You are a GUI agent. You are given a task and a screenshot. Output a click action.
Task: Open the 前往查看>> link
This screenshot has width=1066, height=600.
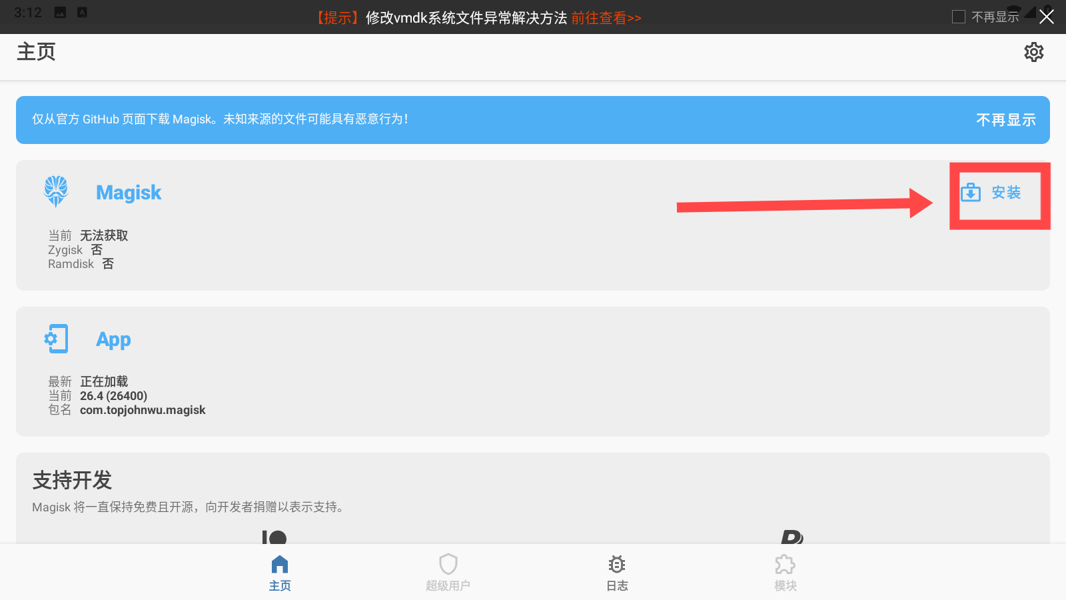click(x=606, y=18)
